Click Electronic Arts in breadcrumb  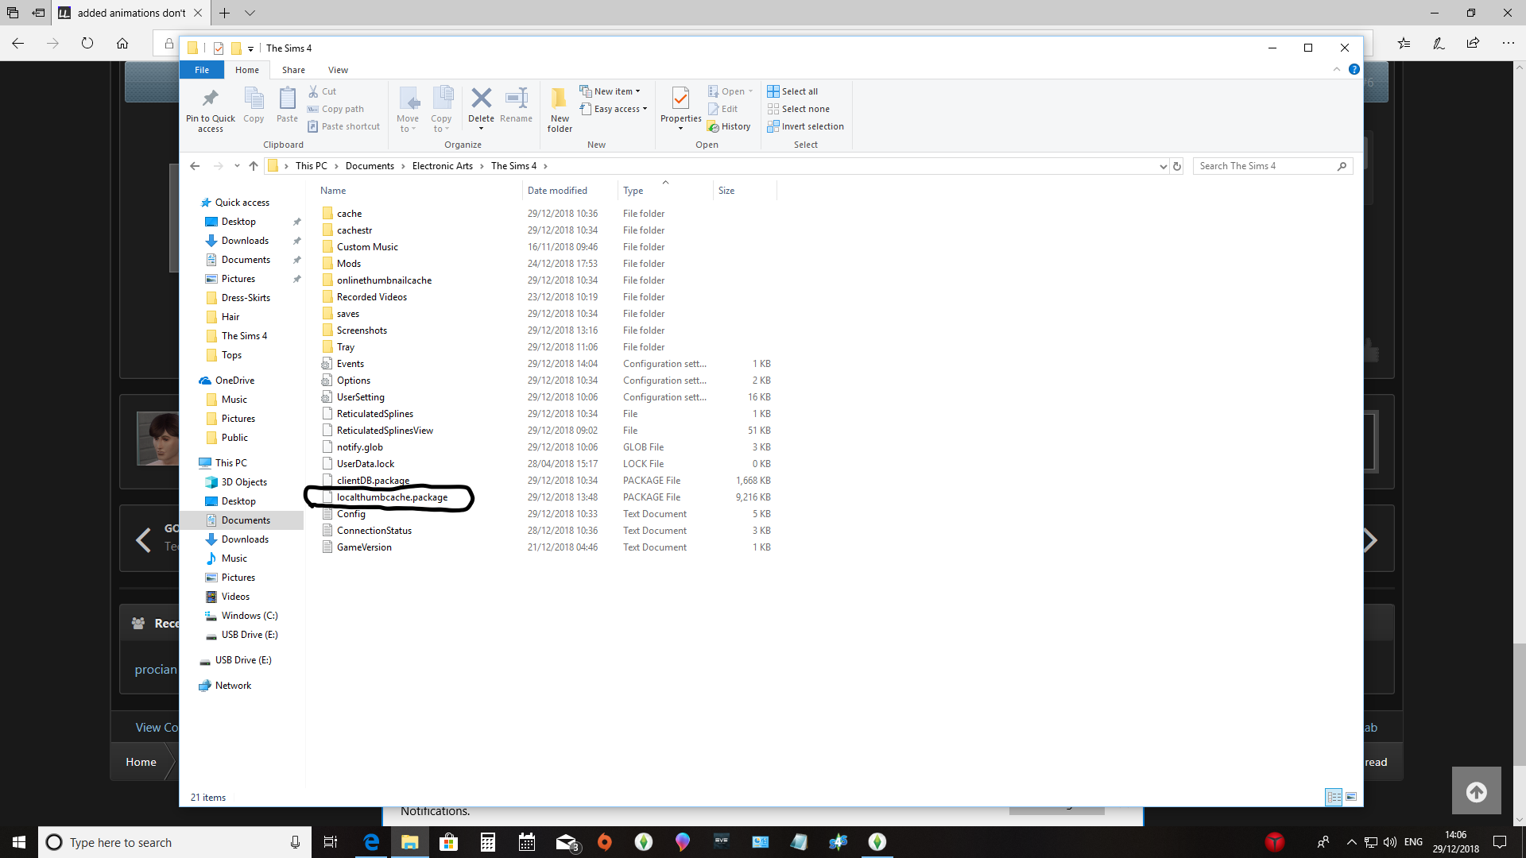442,166
